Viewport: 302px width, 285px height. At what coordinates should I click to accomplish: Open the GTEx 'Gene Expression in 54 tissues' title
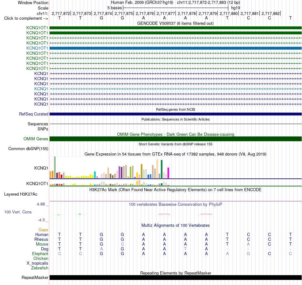(175, 154)
